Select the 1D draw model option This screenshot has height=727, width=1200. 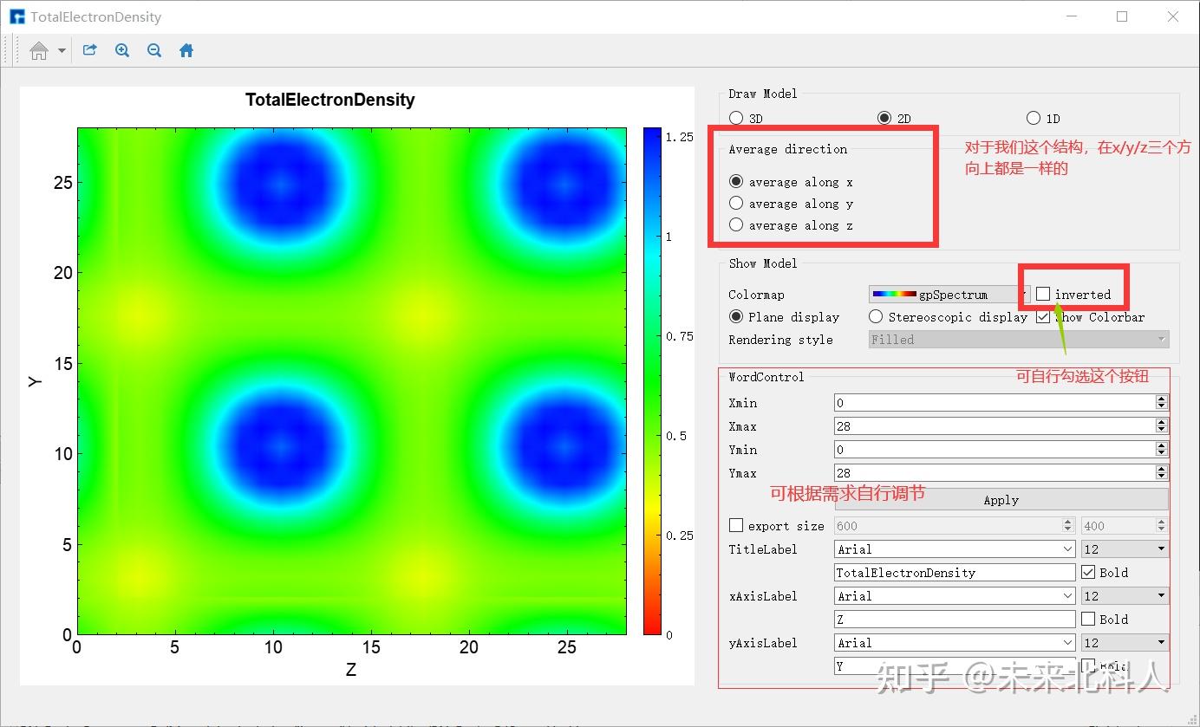click(x=1034, y=118)
